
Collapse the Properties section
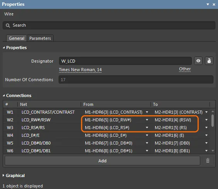tap(4, 48)
